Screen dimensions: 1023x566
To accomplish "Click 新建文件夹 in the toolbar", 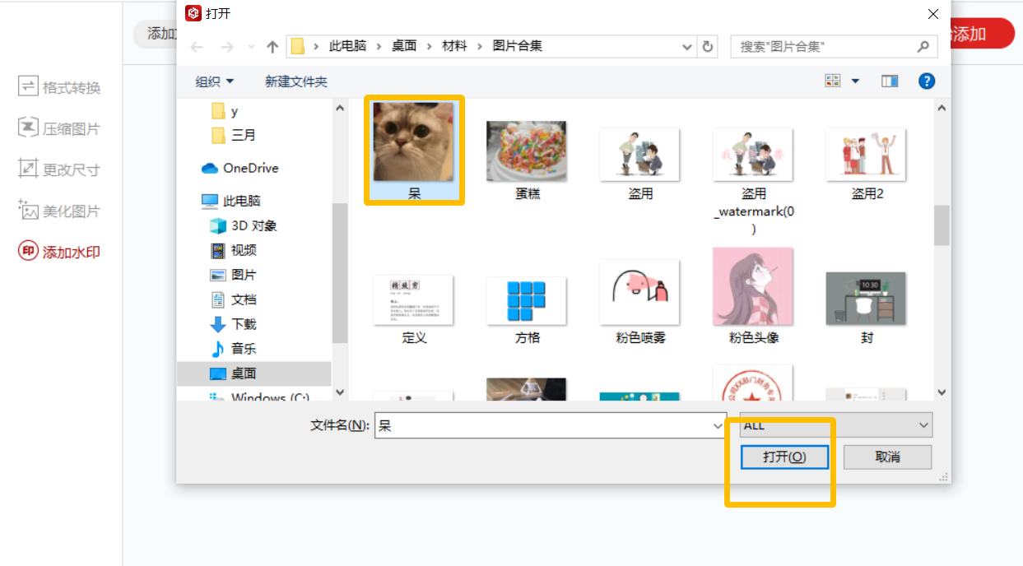I will pyautogui.click(x=296, y=81).
